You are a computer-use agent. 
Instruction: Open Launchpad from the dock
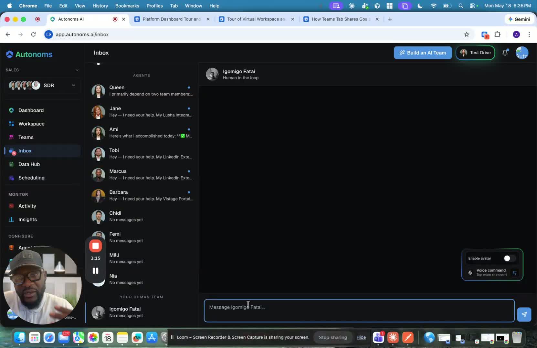coord(34,338)
